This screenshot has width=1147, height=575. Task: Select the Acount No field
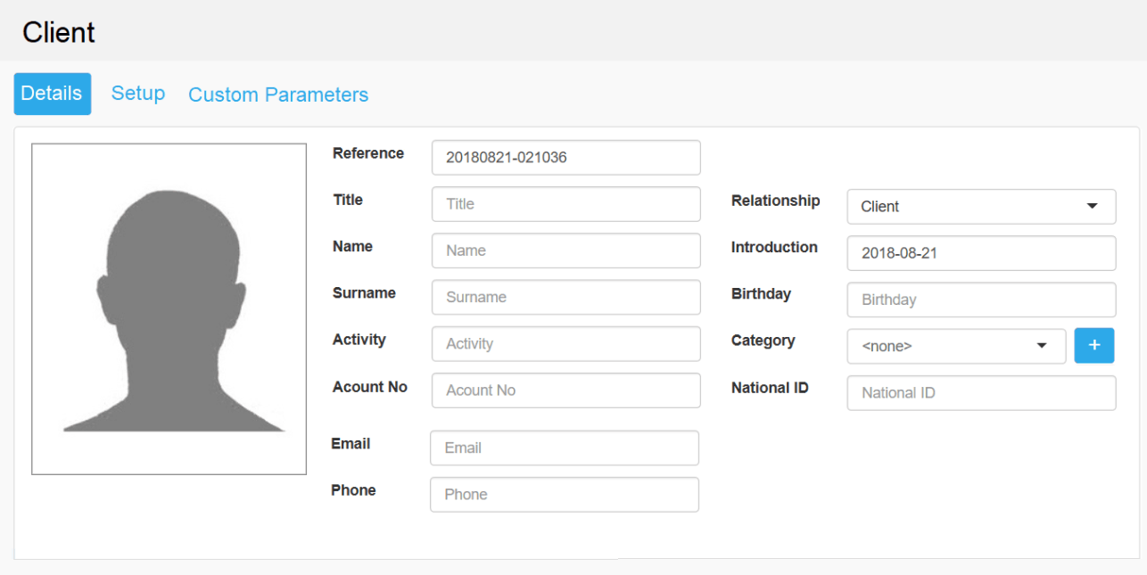(x=566, y=390)
